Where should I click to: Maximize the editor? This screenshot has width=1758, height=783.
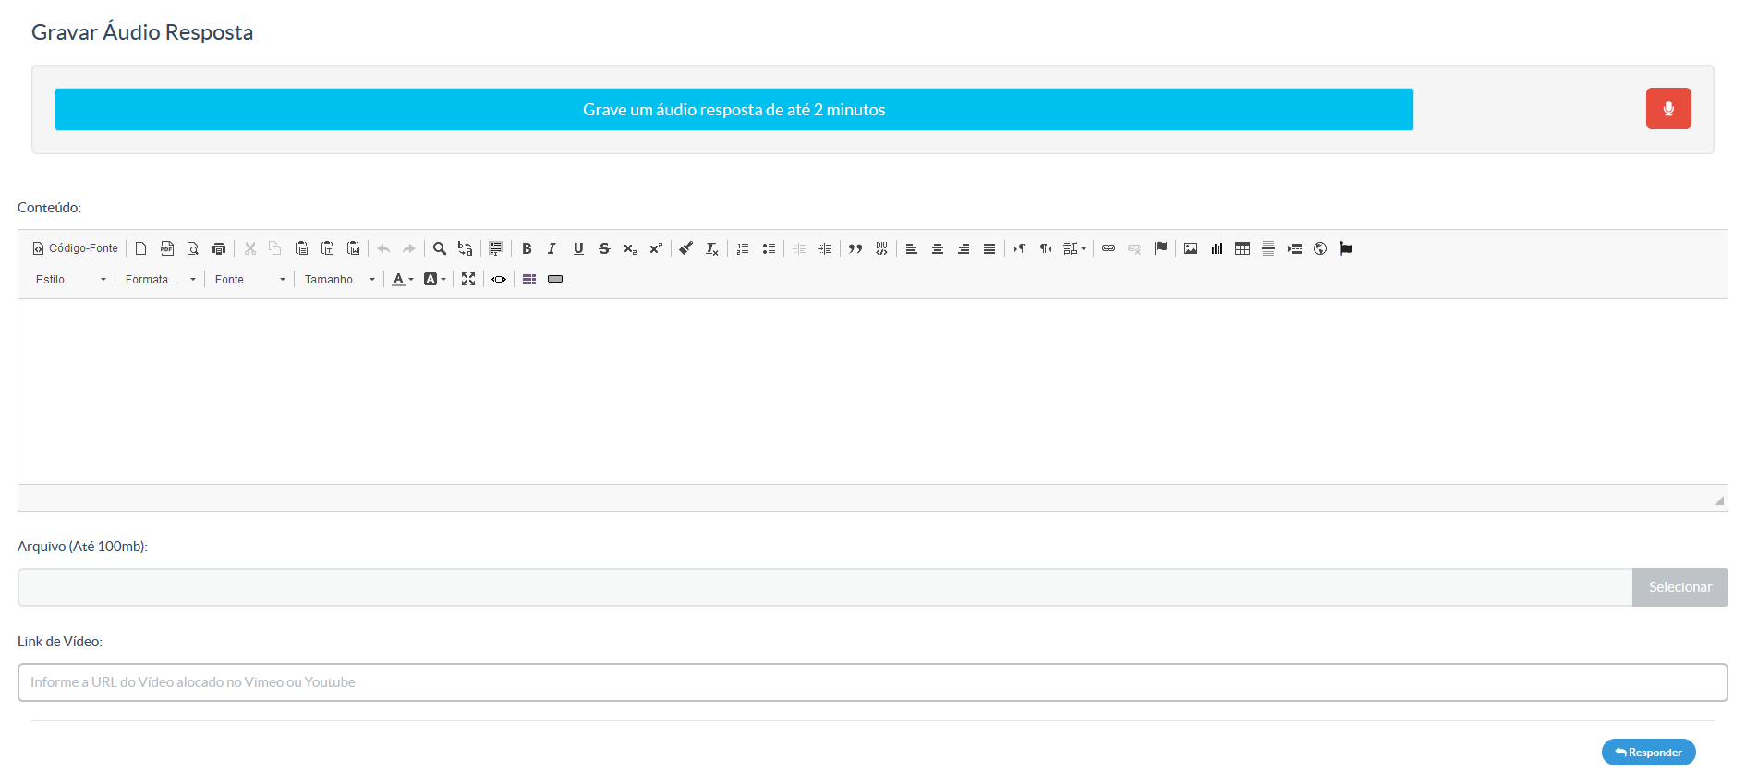coord(468,280)
